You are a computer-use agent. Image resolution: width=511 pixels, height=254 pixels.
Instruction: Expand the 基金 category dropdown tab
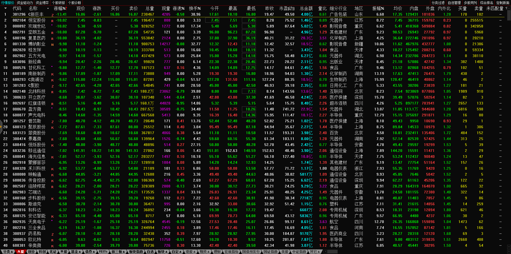click(x=76, y=252)
